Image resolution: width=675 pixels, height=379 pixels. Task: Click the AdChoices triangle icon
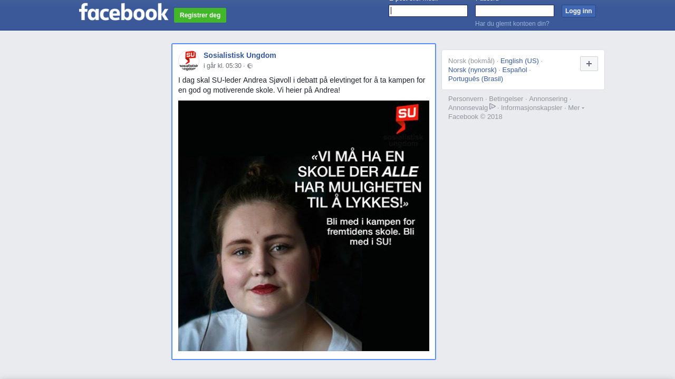pyautogui.click(x=493, y=107)
